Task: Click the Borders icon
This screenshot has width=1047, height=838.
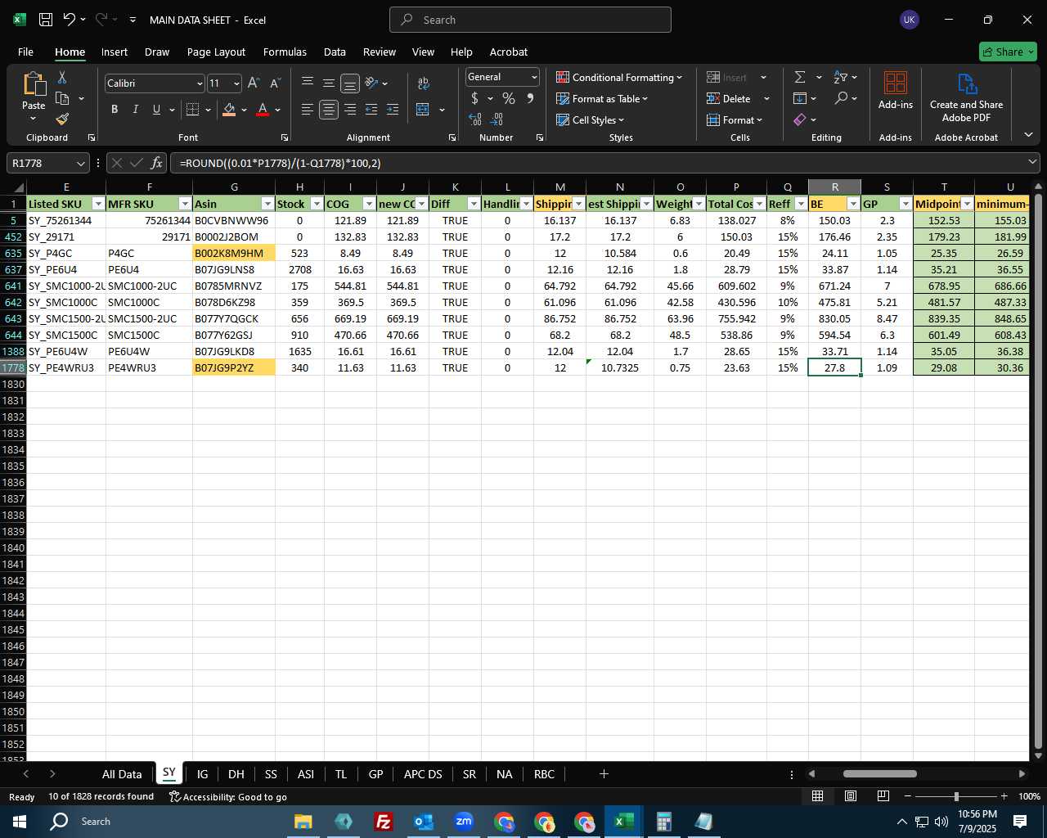Action: (x=193, y=109)
